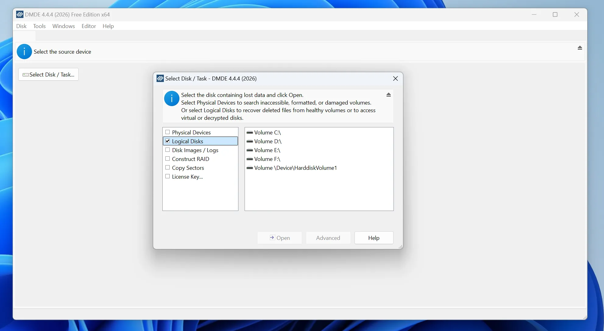The height and width of the screenshot is (331, 604).
Task: Click the Advanced button
Action: coord(328,238)
